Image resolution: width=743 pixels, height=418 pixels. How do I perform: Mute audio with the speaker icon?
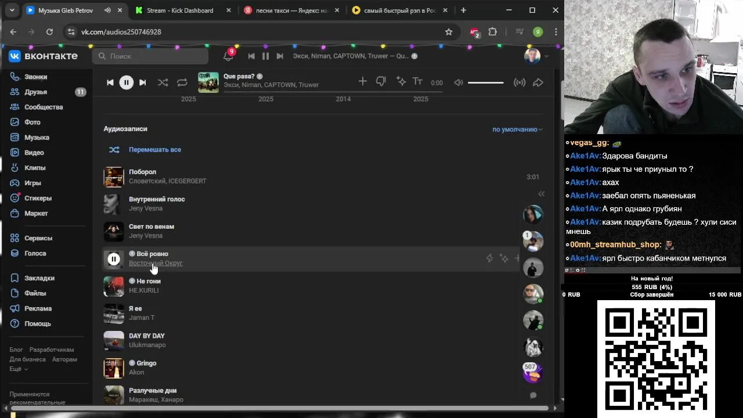point(459,82)
